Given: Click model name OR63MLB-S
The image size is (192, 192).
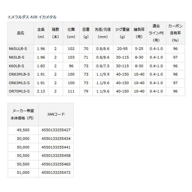Looking at the screenshot, I should pos(19,74).
